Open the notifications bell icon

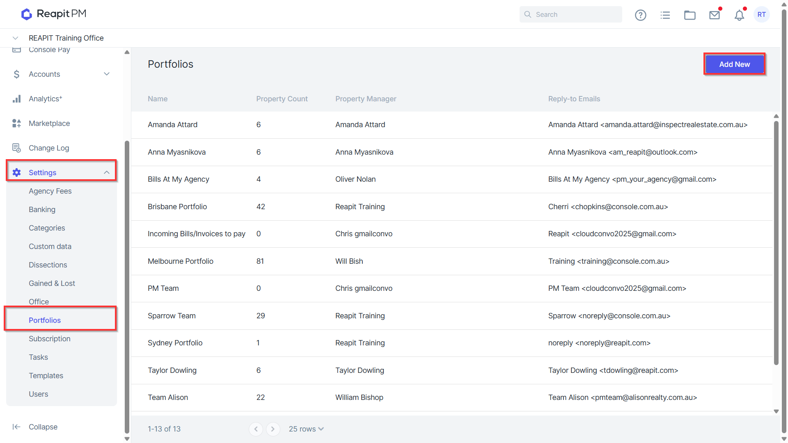[x=739, y=15]
